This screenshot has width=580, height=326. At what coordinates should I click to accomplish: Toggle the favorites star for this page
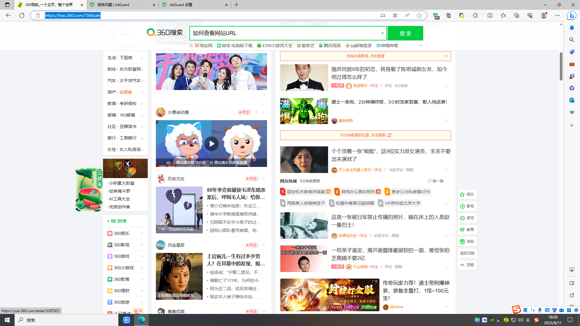(419, 15)
